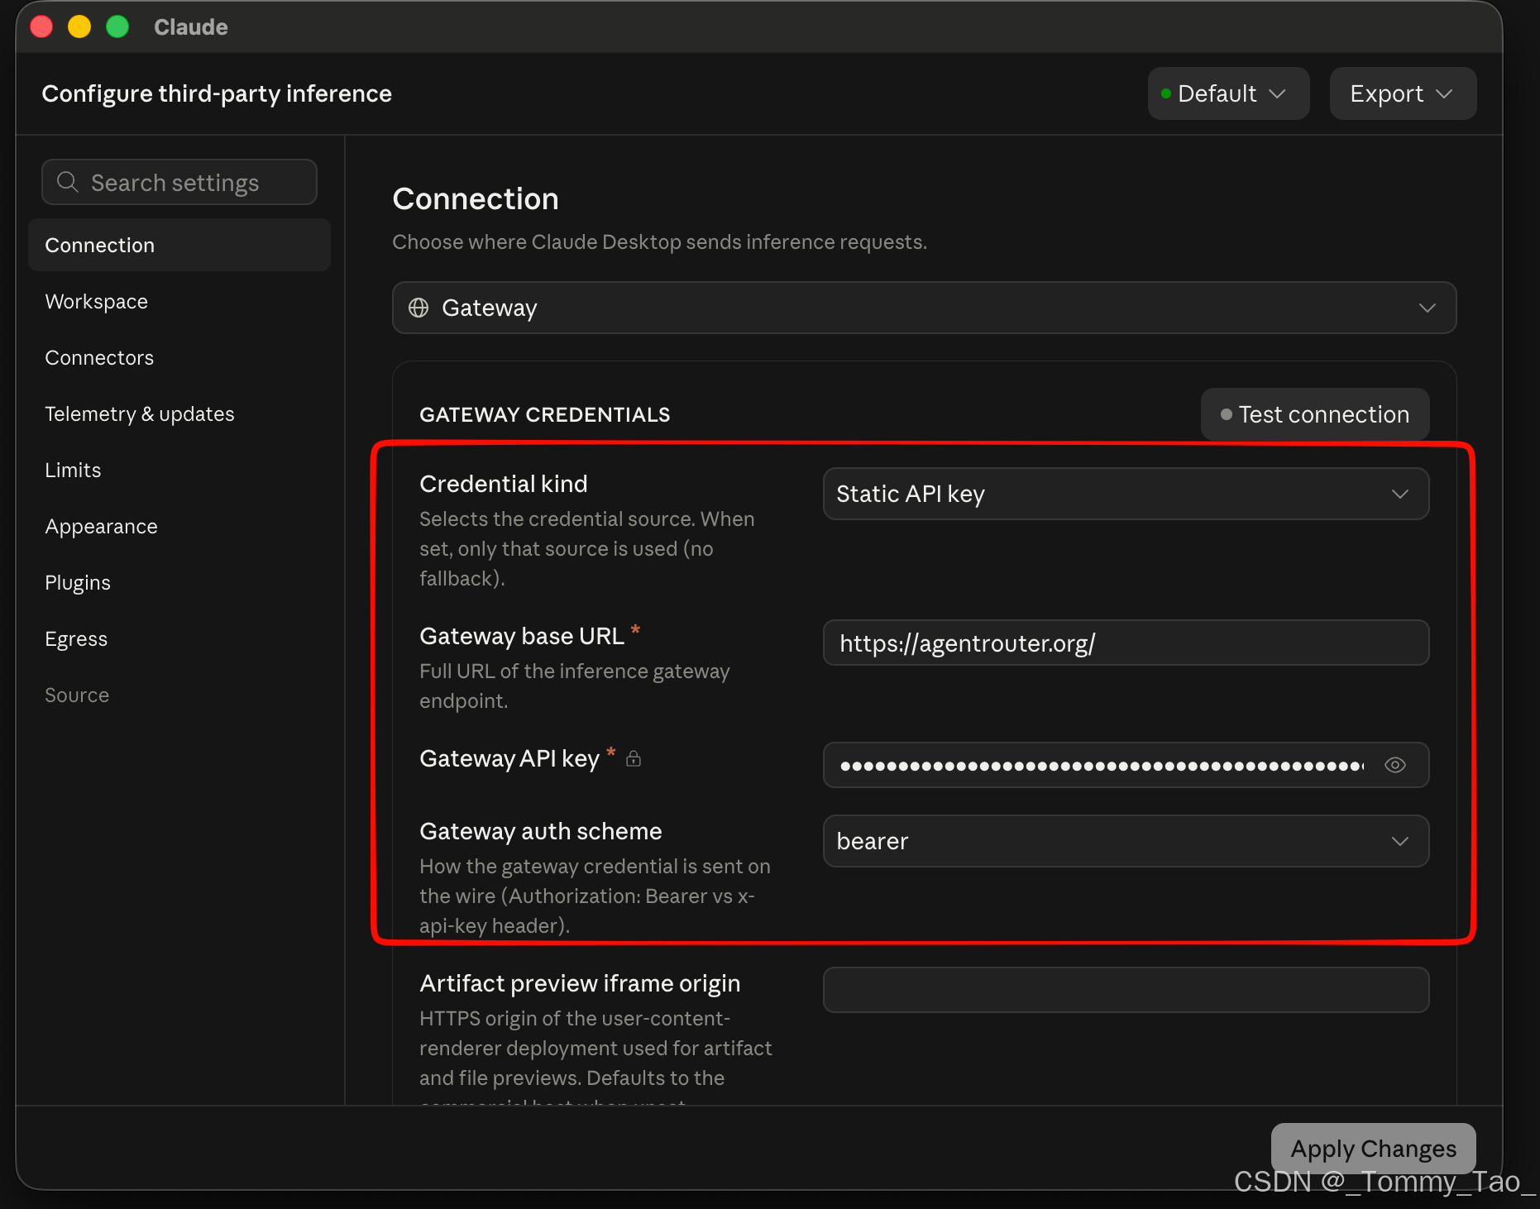Open the Gateway auth scheme bearer dropdown
1540x1209 pixels.
pyautogui.click(x=1126, y=841)
